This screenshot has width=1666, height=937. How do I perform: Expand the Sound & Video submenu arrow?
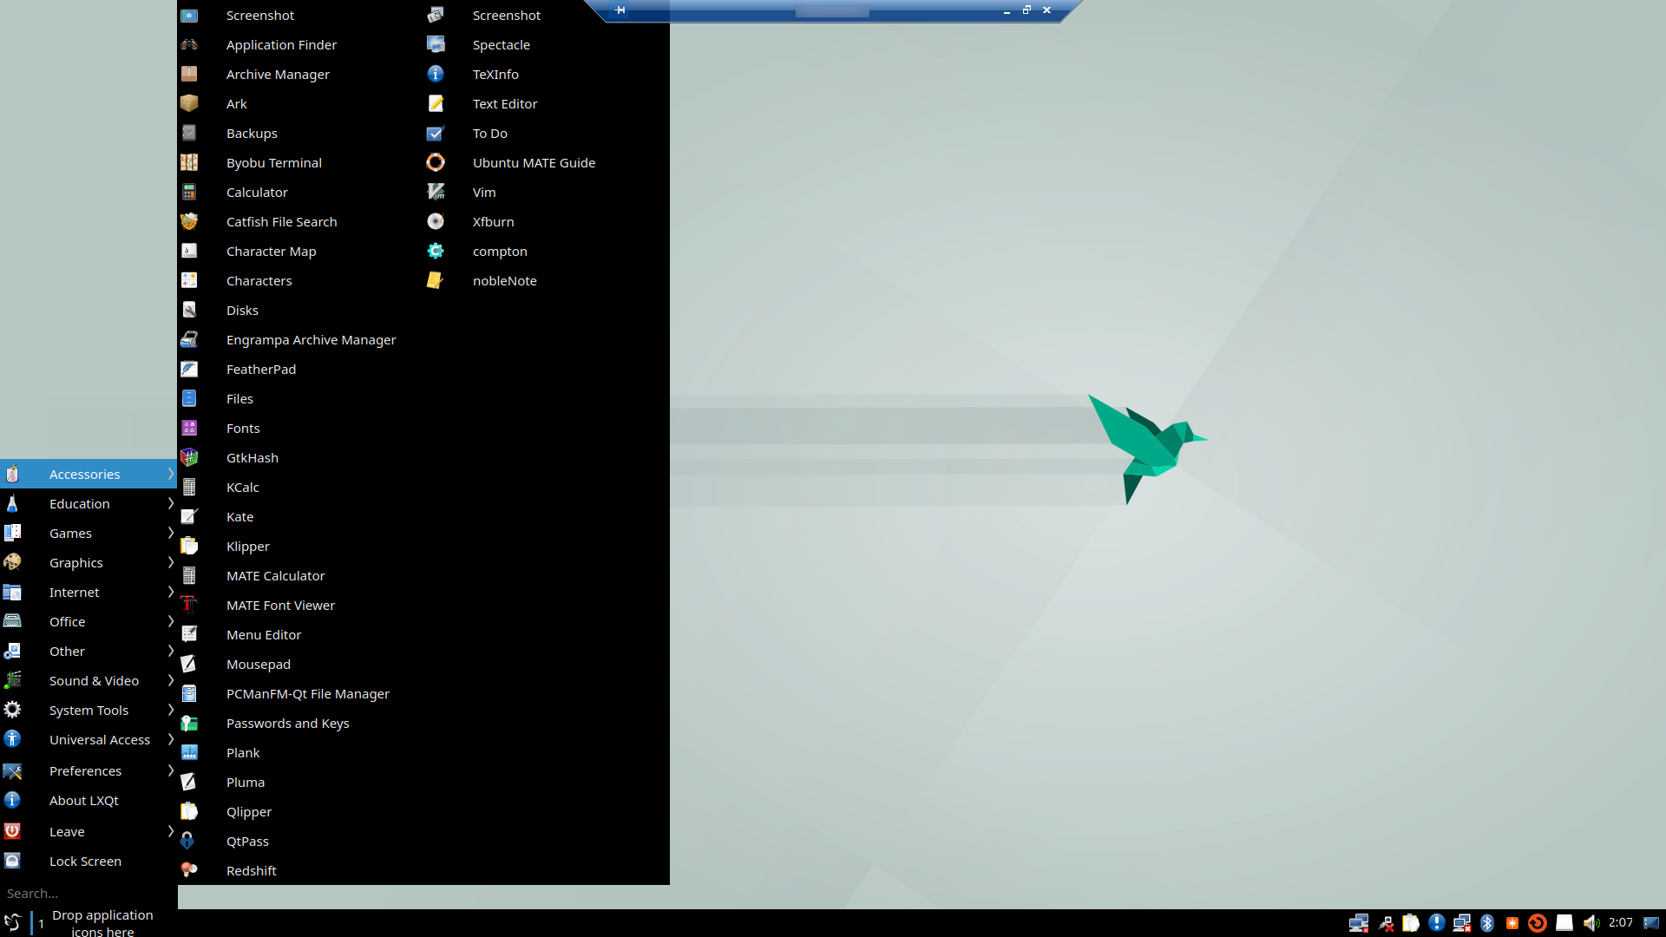(x=170, y=680)
